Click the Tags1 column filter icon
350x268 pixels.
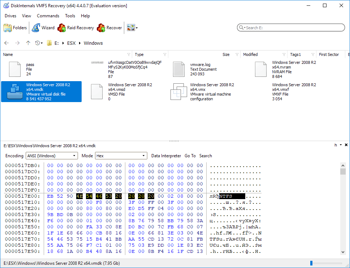(x=313, y=54)
